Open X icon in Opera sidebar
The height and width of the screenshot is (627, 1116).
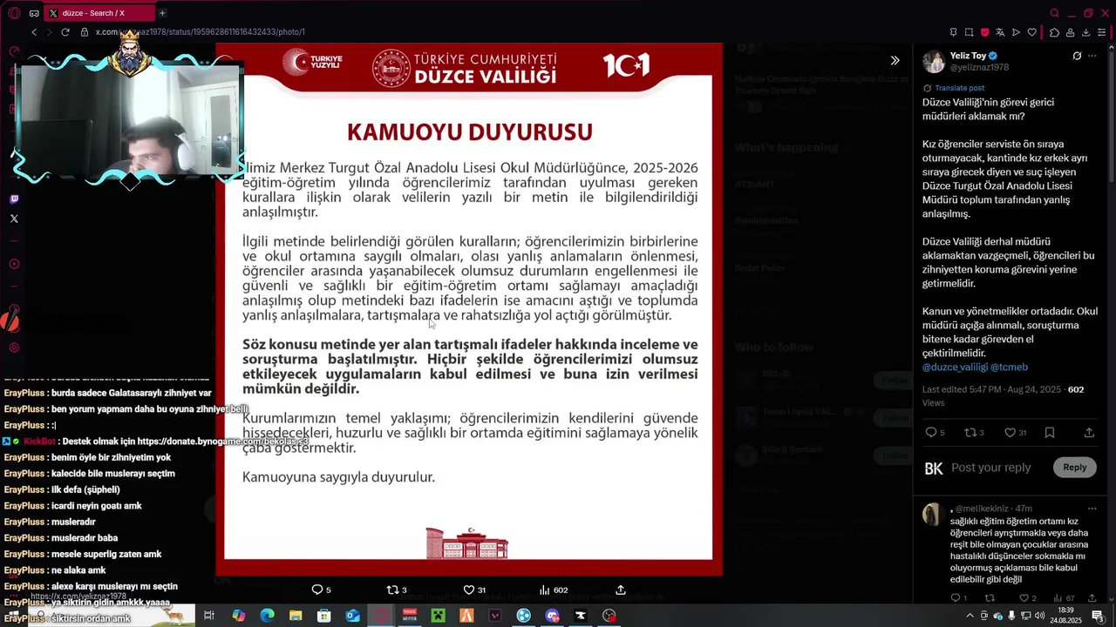pos(14,219)
